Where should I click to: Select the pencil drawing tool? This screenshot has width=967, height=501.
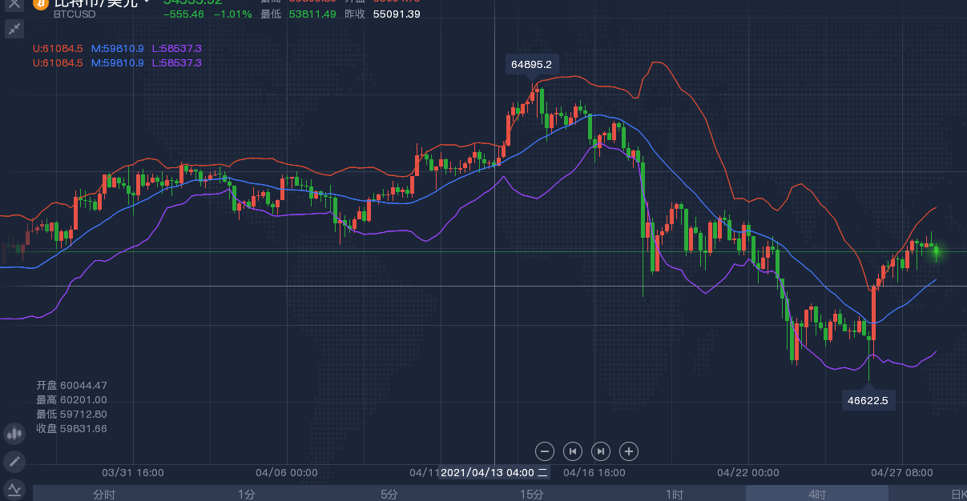(x=14, y=462)
